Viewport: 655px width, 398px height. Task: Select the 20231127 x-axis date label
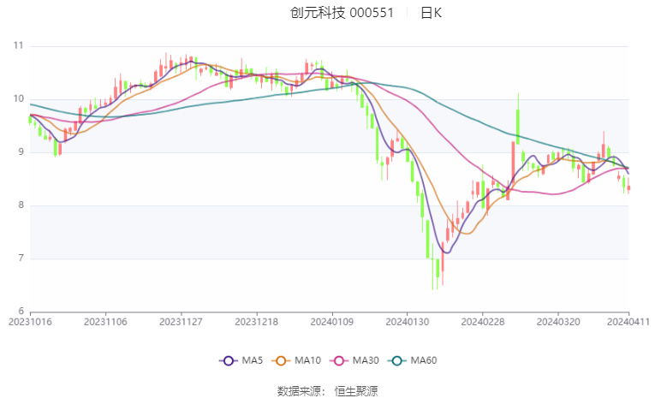pyautogui.click(x=181, y=322)
